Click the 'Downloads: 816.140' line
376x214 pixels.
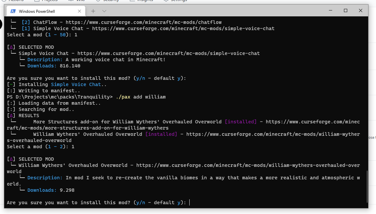[x=54, y=66]
